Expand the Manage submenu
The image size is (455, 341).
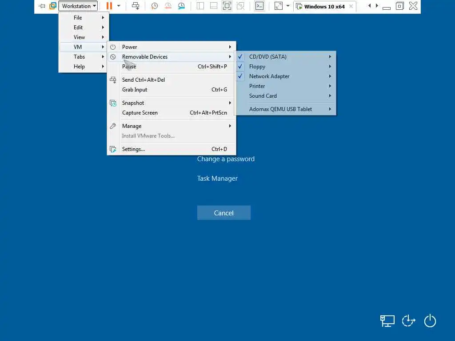pos(172,126)
